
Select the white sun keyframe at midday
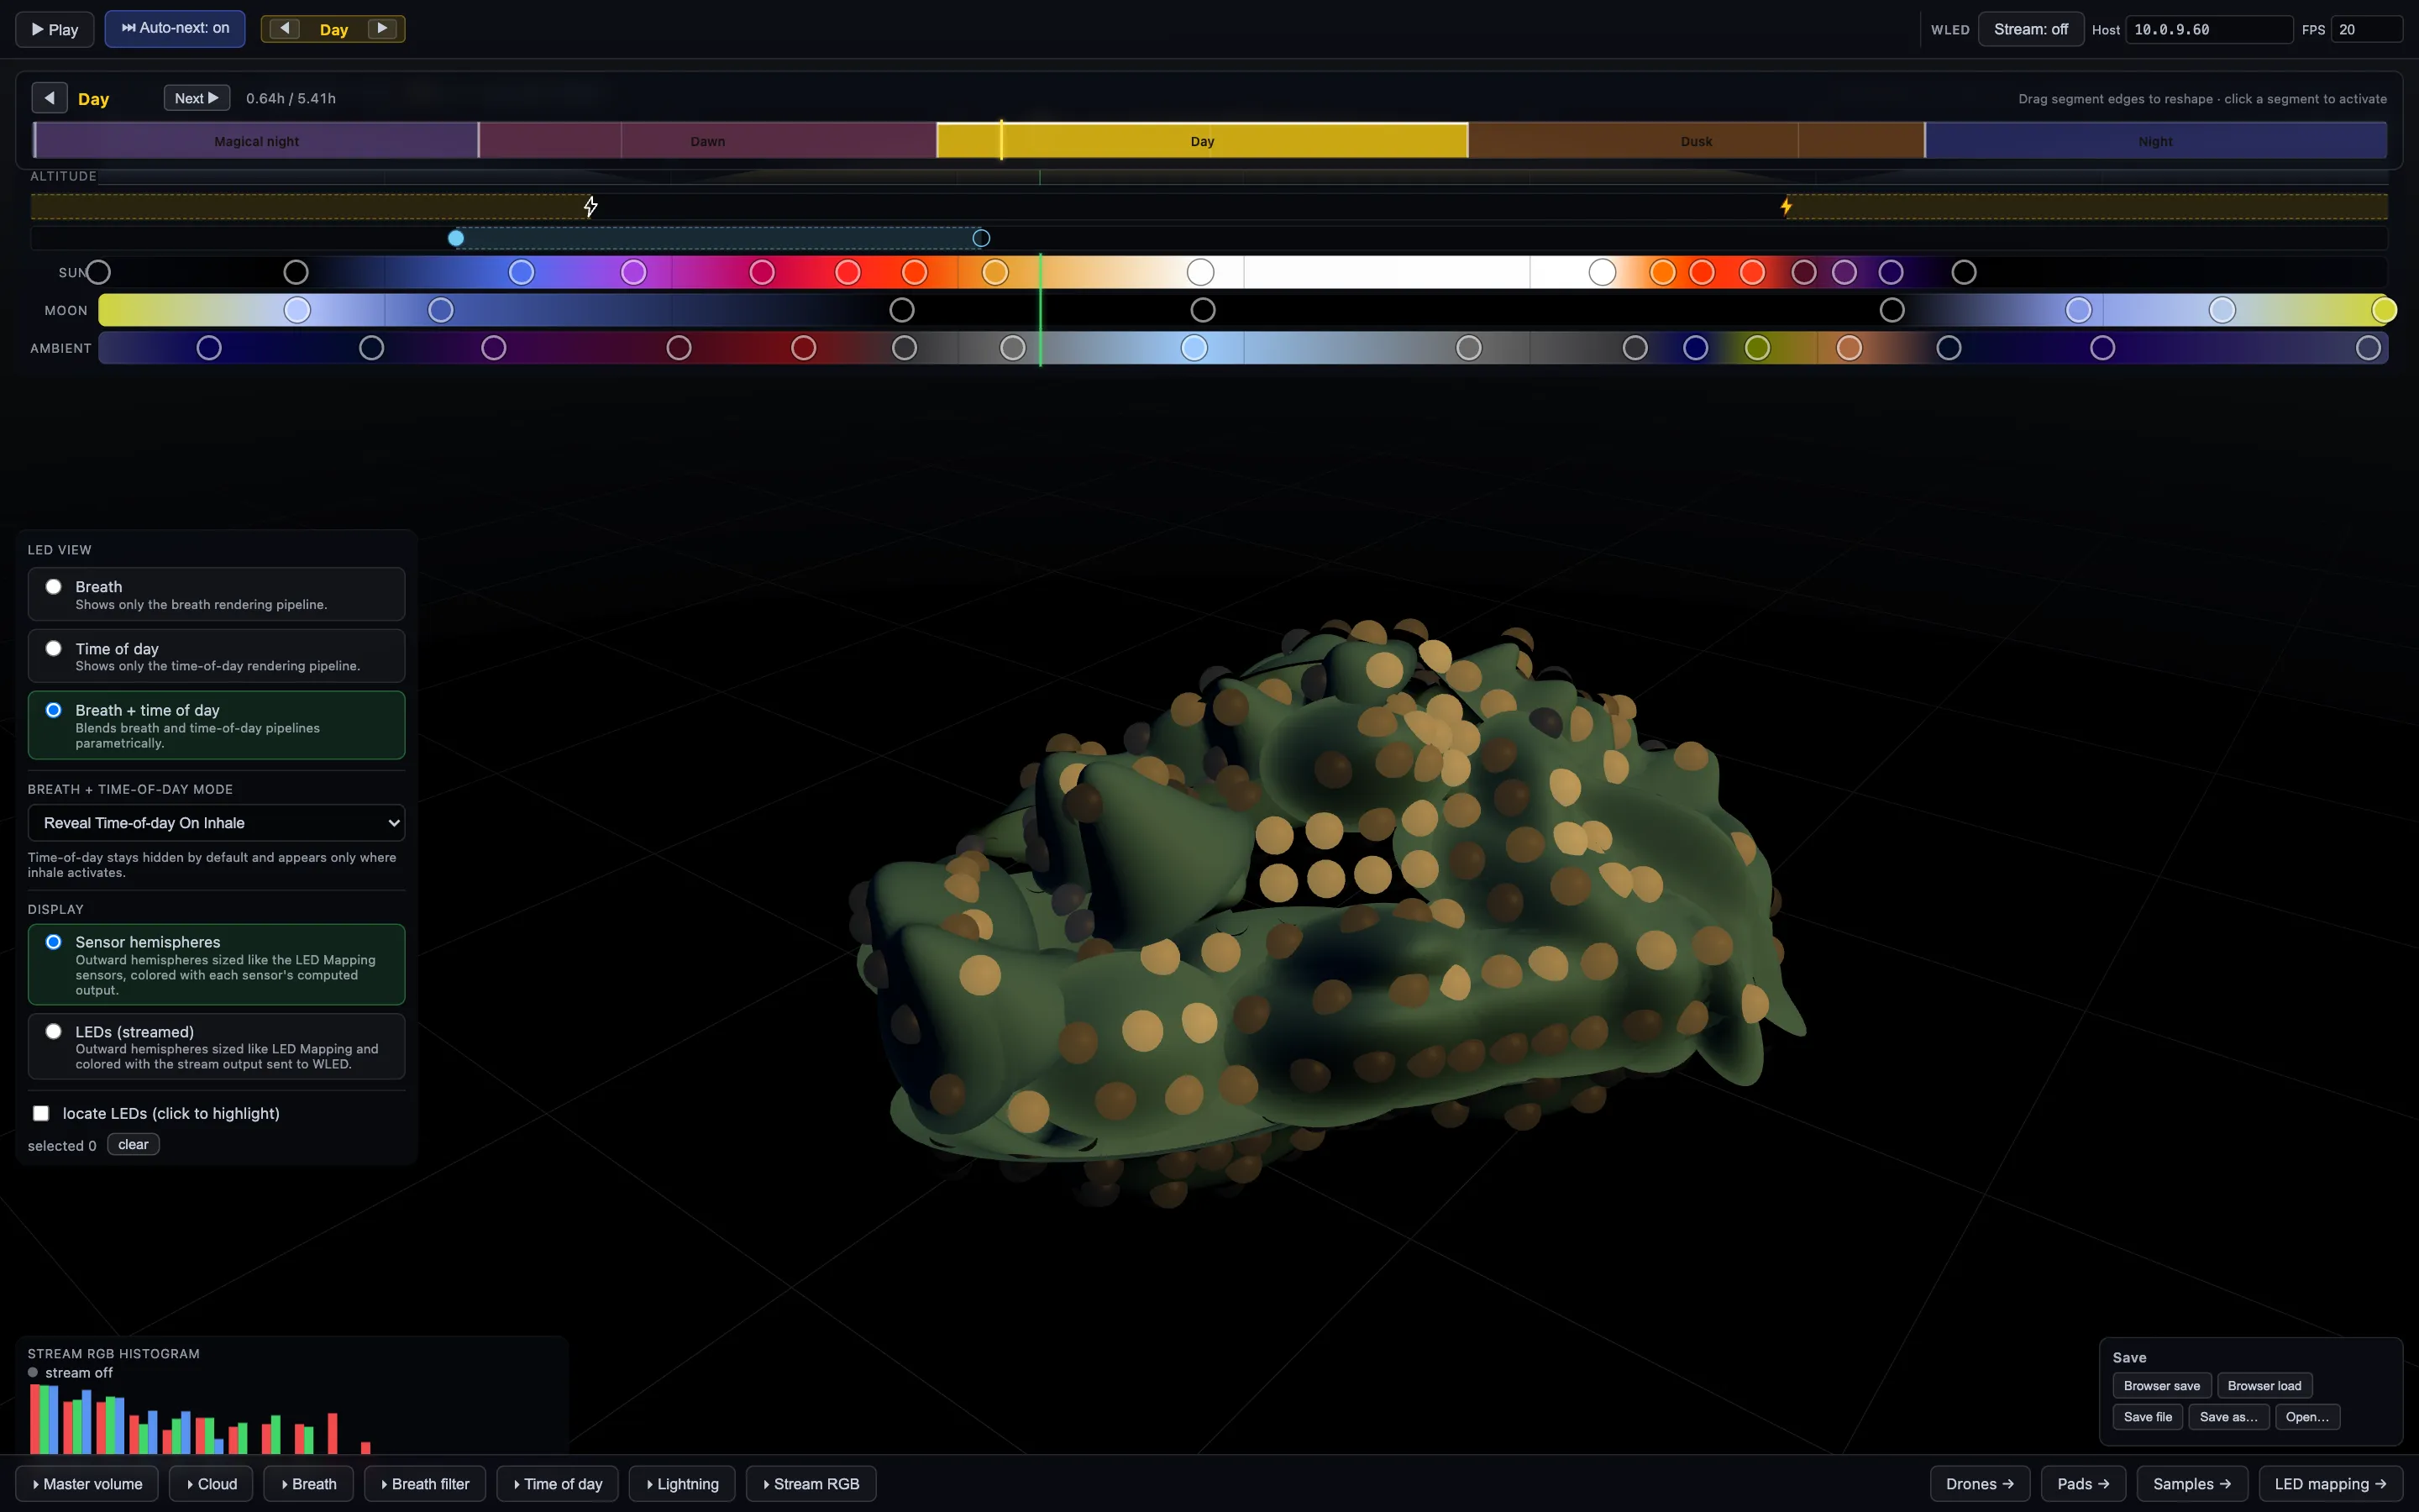pyautogui.click(x=1200, y=272)
